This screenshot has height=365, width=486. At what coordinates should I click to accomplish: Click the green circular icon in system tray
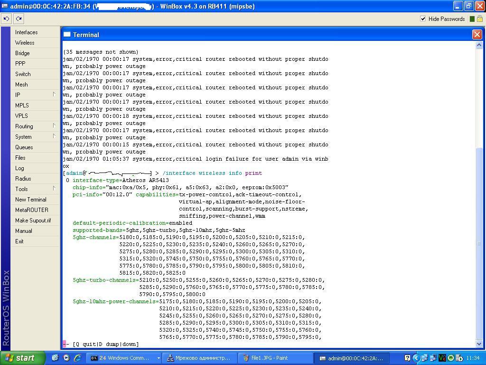(x=450, y=358)
